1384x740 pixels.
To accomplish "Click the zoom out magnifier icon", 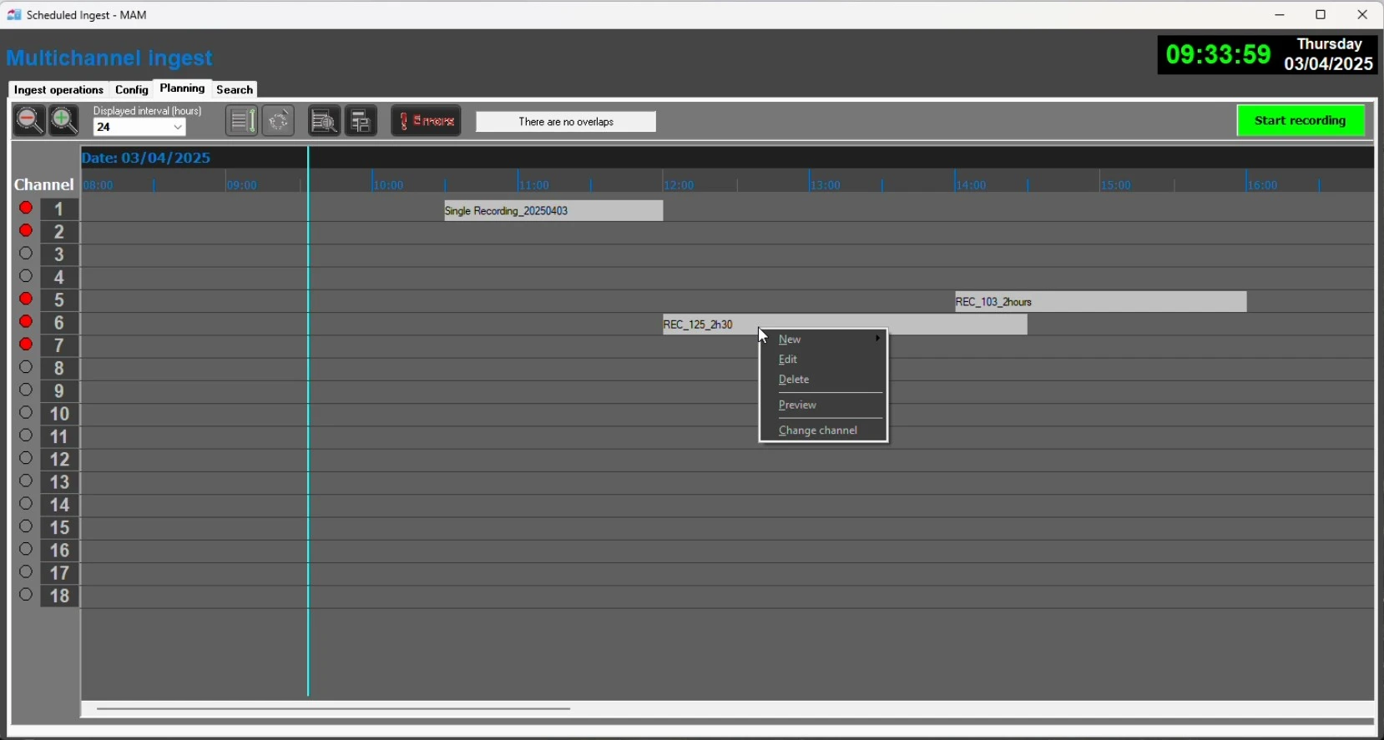I will coord(28,121).
